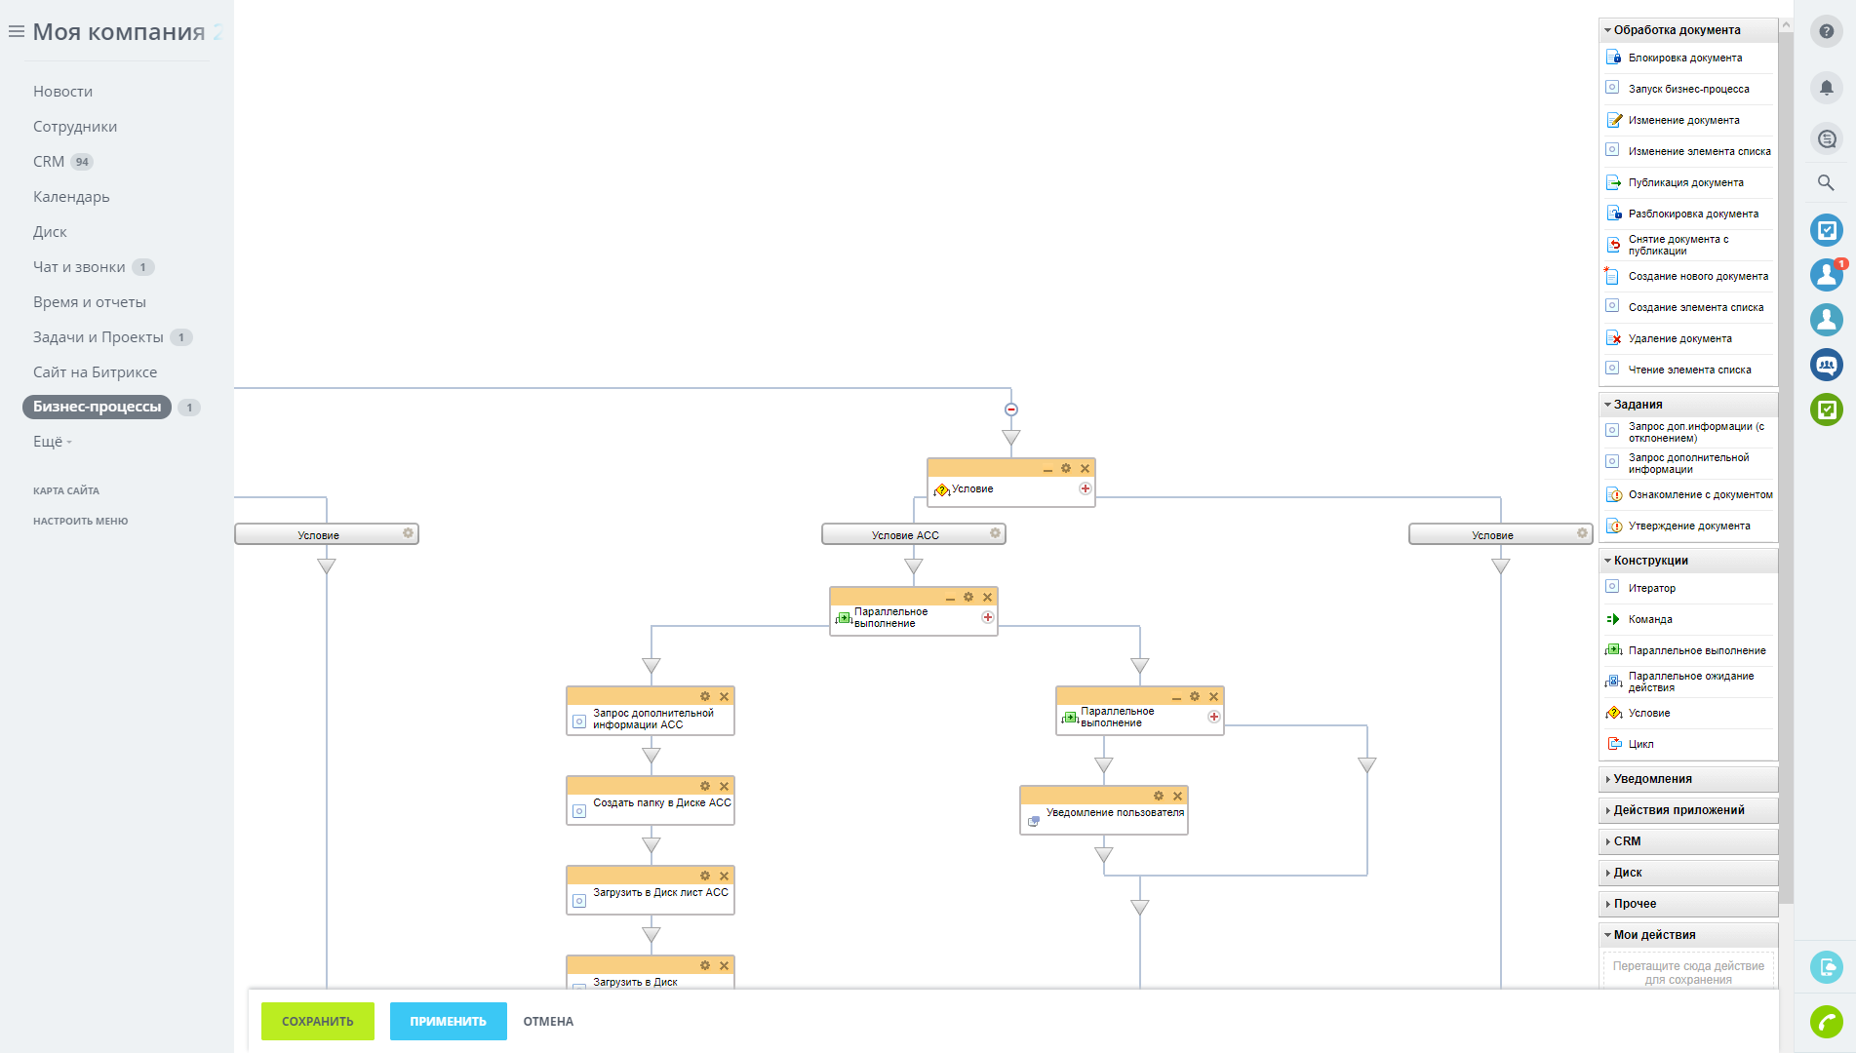Open the help question-mark icon
This screenshot has height=1053, width=1856.
[1826, 31]
